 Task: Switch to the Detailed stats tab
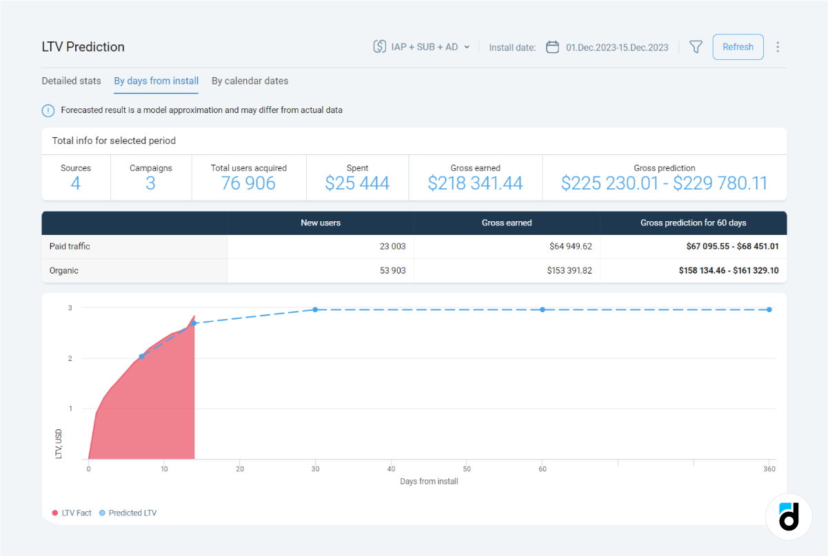pos(71,81)
